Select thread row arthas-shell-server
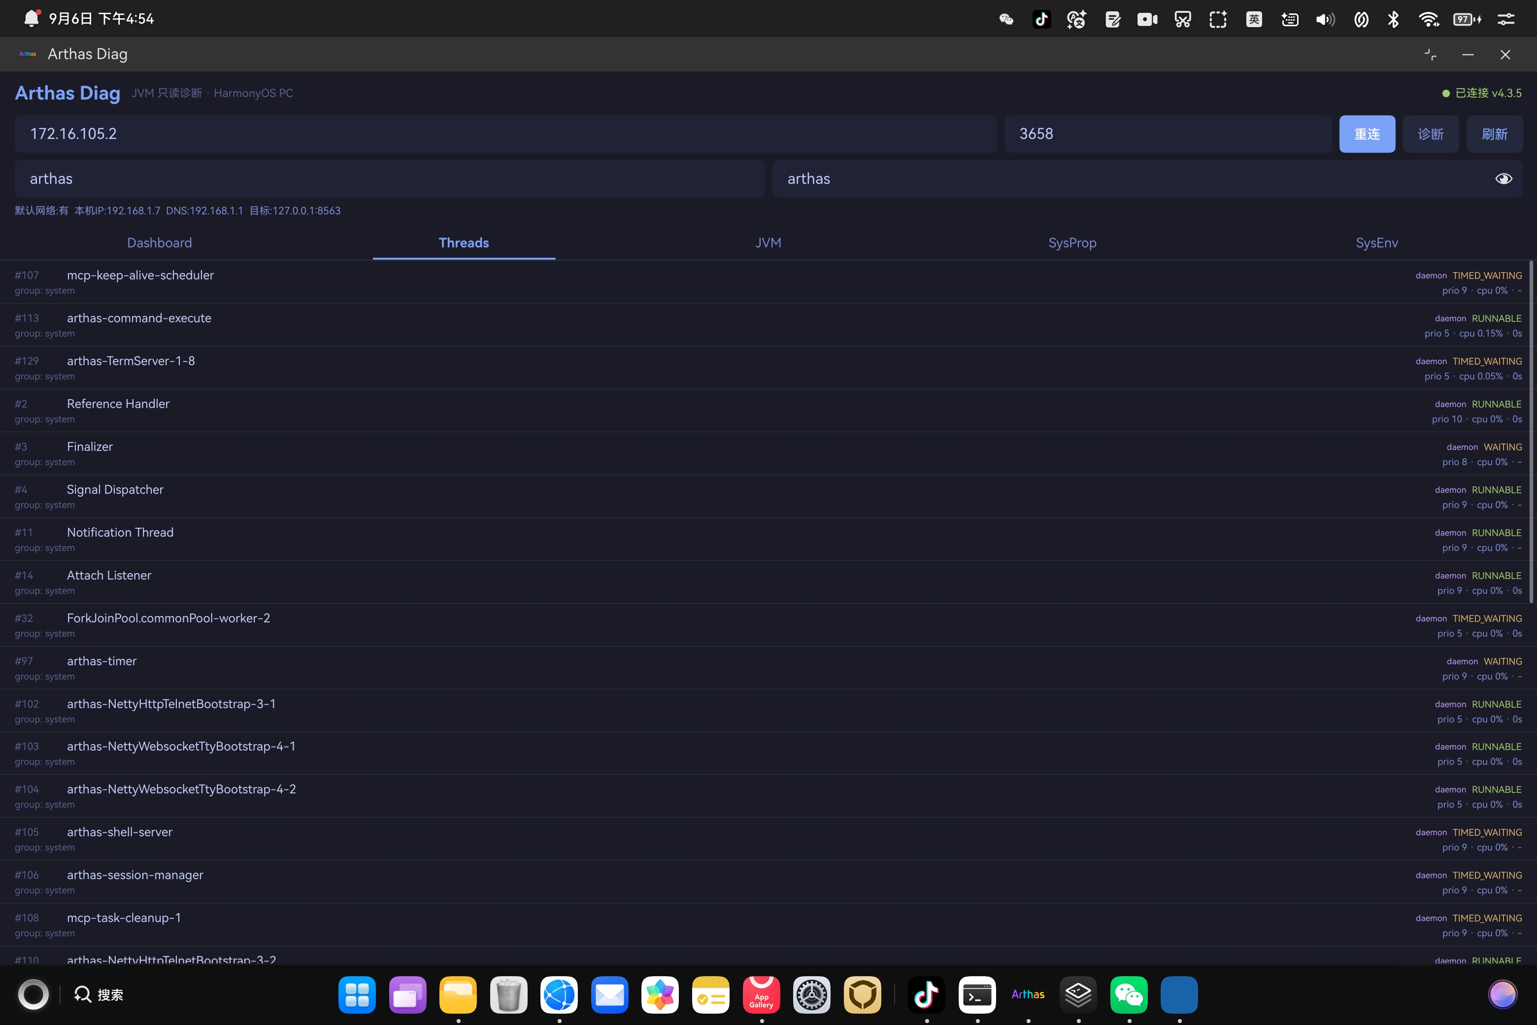The width and height of the screenshot is (1537, 1025). (x=768, y=839)
